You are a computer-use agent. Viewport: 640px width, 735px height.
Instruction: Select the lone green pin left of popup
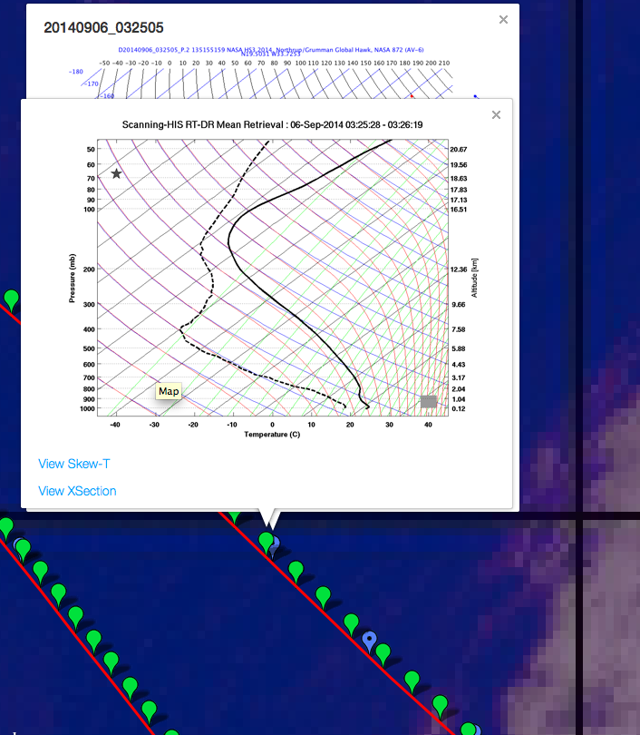(11, 298)
